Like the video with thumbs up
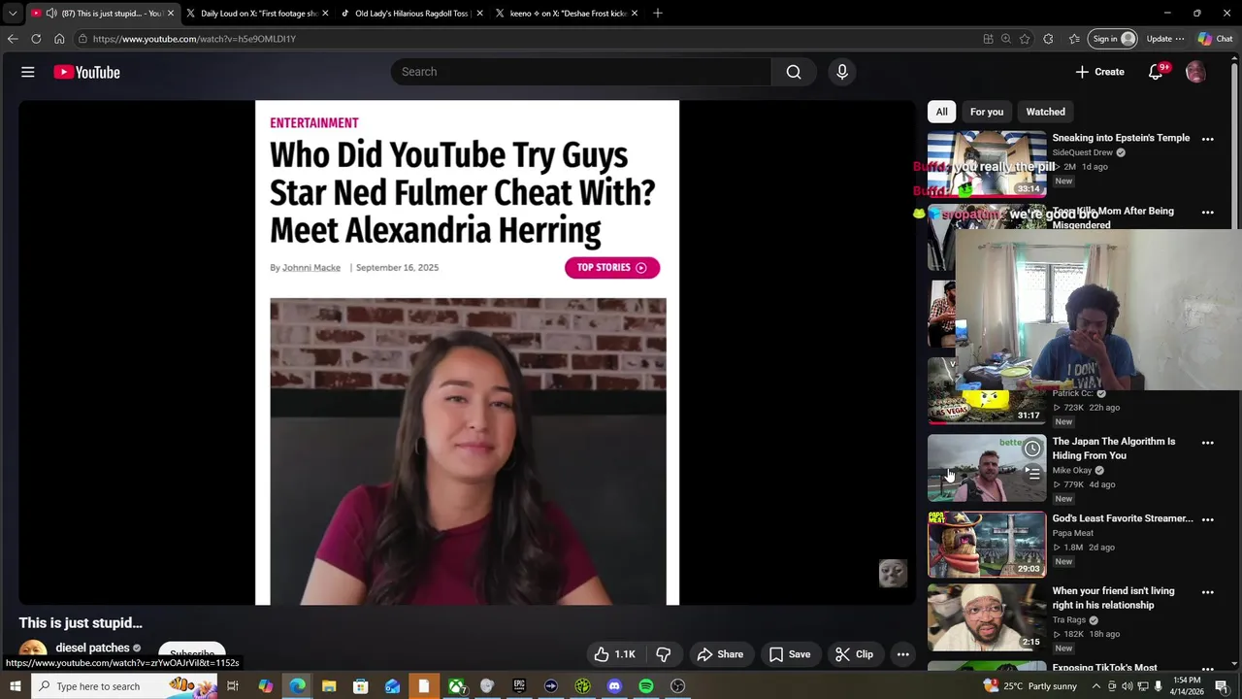The height and width of the screenshot is (699, 1242). tap(614, 654)
